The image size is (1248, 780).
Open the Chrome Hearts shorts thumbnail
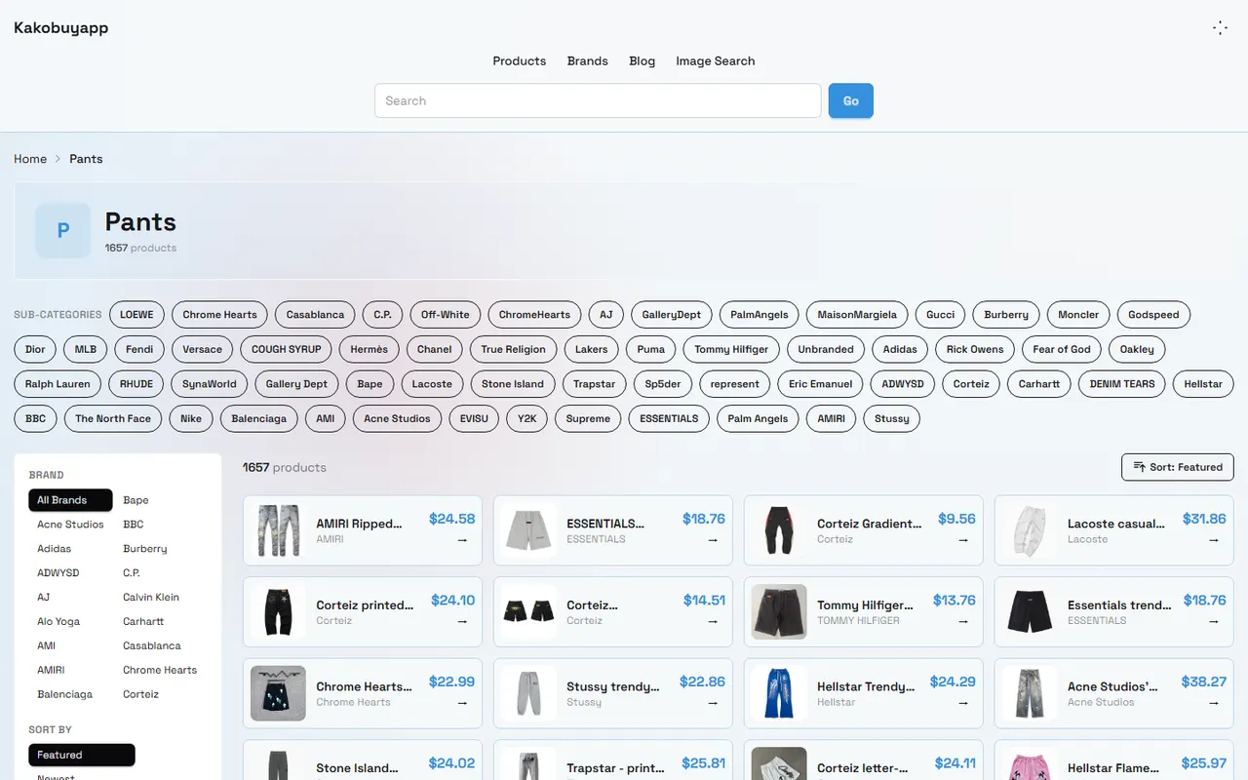point(278,693)
